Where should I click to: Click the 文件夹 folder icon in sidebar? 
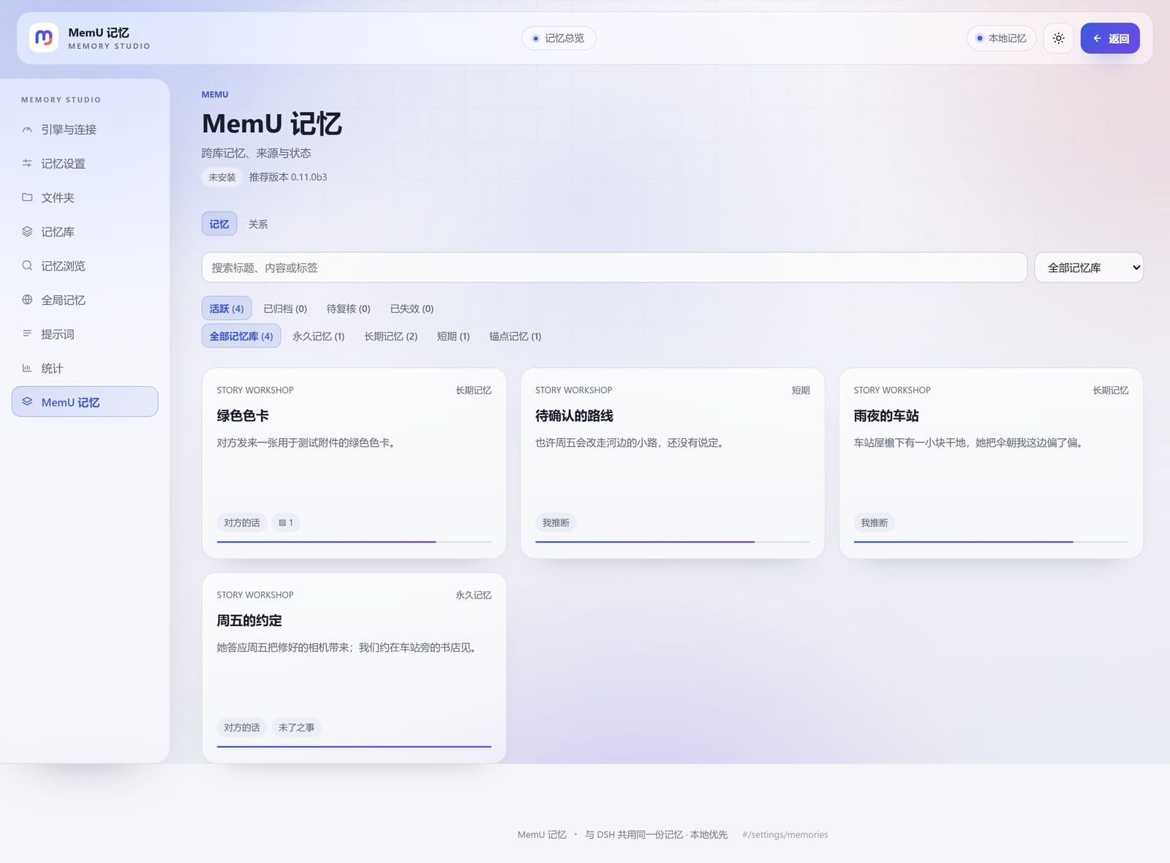(x=27, y=197)
